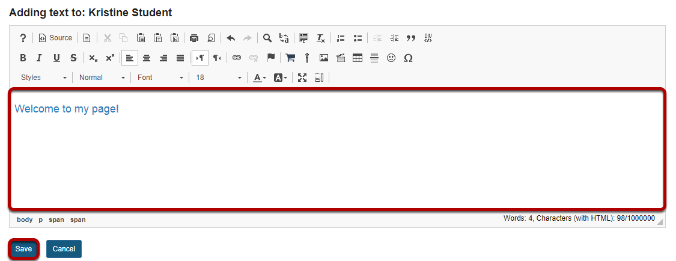Screen dimensions: 676x261
Task: Toggle Underline formatting
Action: [x=56, y=58]
